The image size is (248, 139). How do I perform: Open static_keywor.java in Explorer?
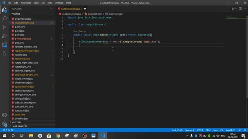click(x=24, y=91)
